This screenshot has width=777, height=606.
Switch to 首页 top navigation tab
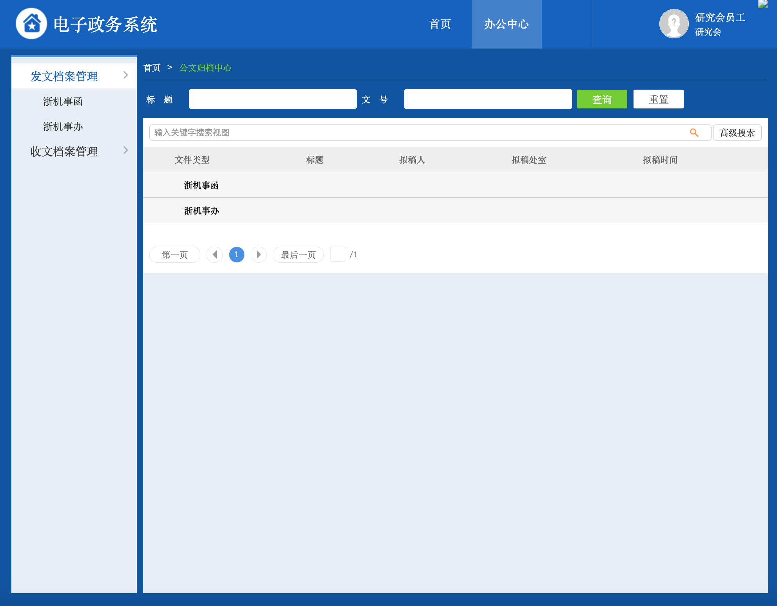pyautogui.click(x=440, y=24)
